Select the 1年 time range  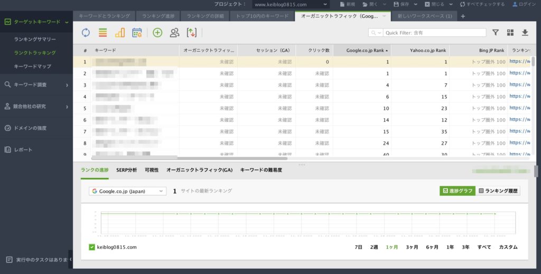click(x=450, y=247)
